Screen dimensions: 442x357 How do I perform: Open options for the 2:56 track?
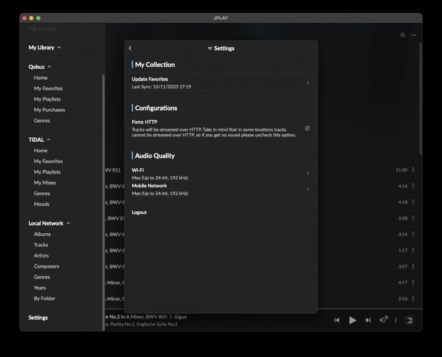(x=413, y=298)
